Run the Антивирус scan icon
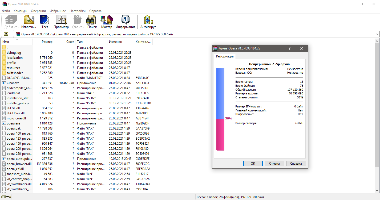Image resolution: width=380 pixels, height=200 pixels. tap(148, 20)
